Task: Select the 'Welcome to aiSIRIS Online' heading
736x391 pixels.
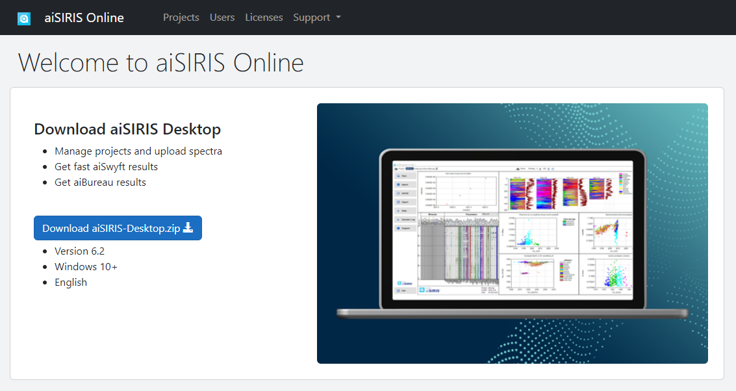Action: (x=161, y=62)
